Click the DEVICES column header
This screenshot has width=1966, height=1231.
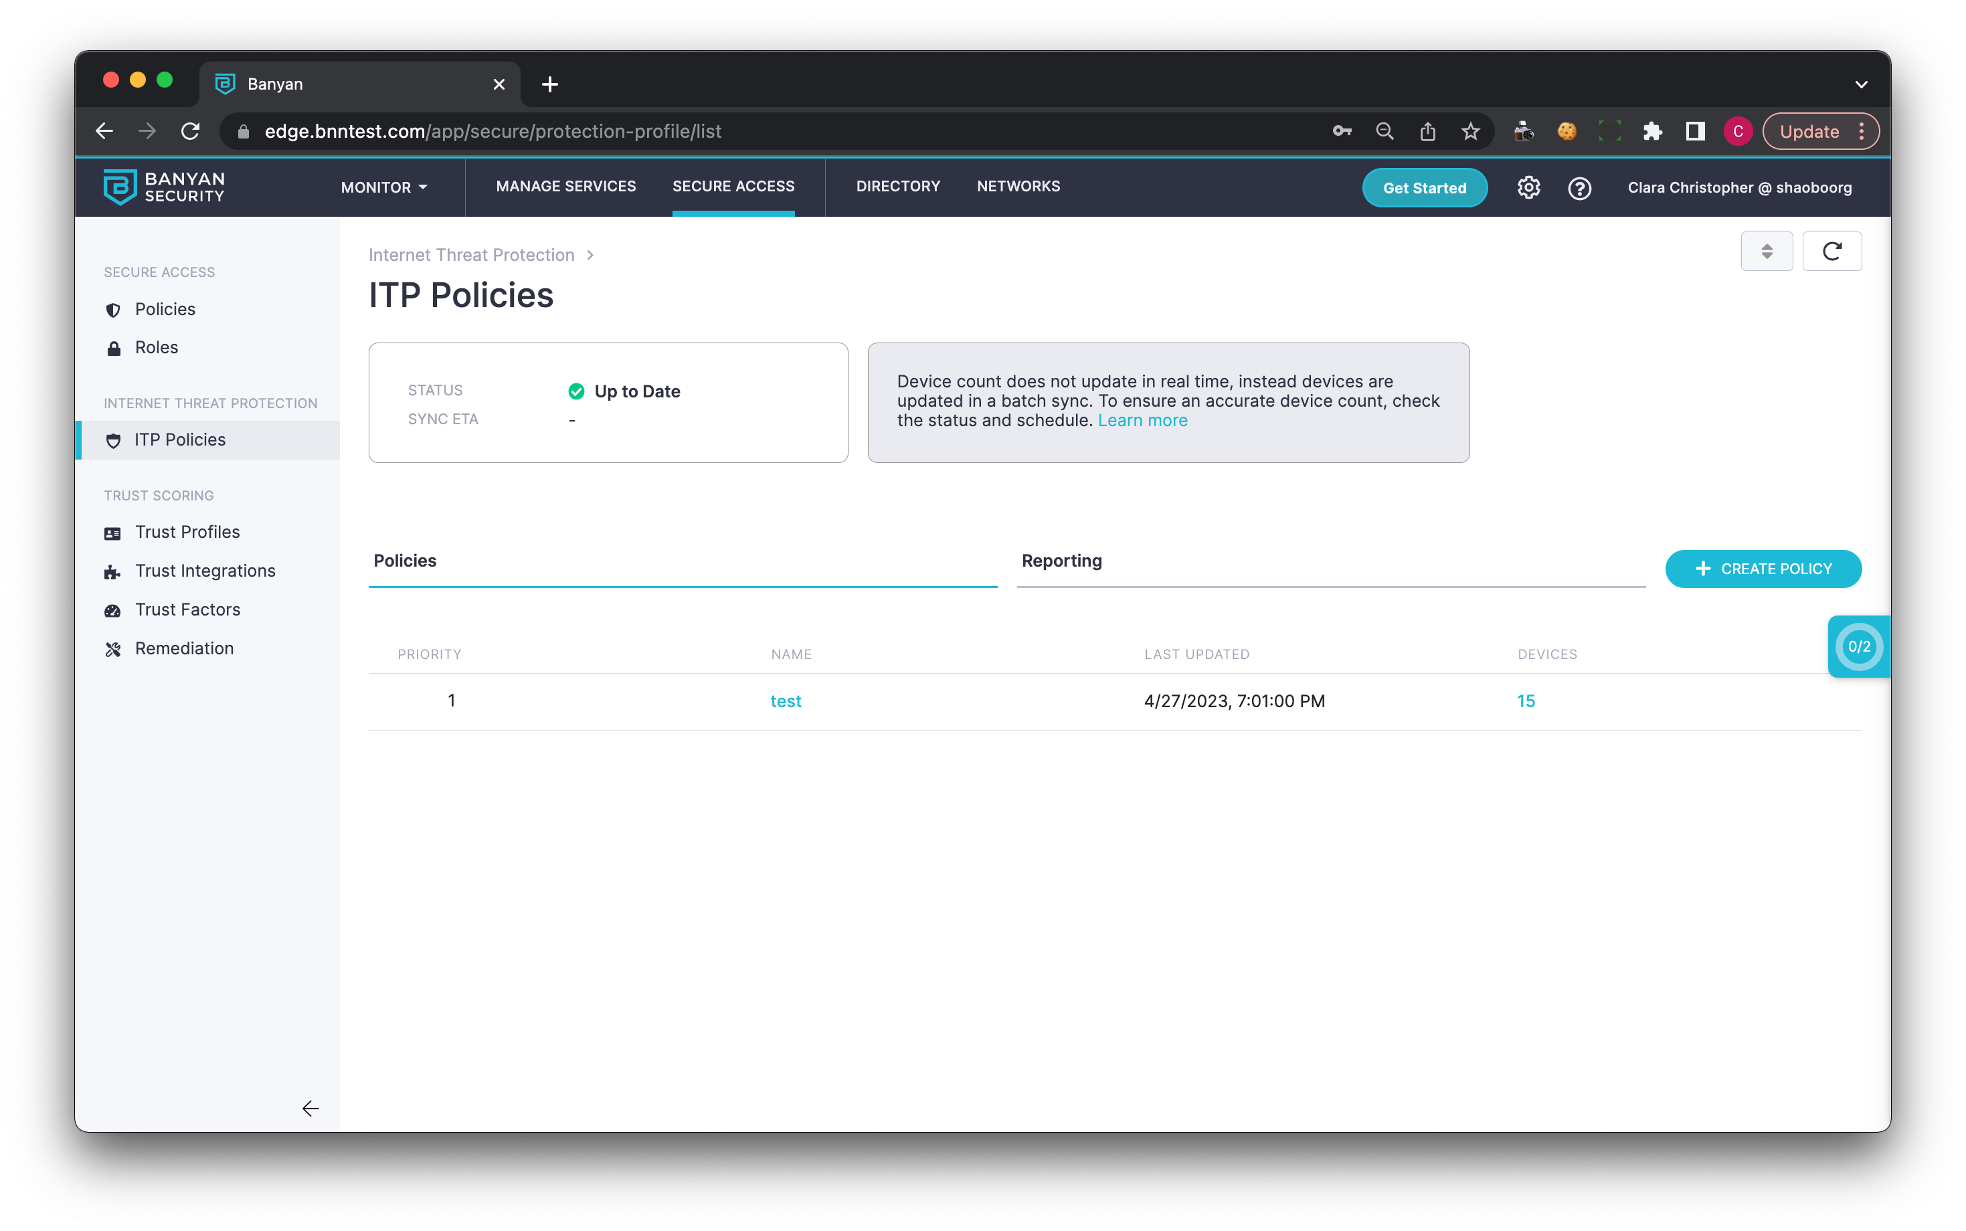(x=1546, y=654)
